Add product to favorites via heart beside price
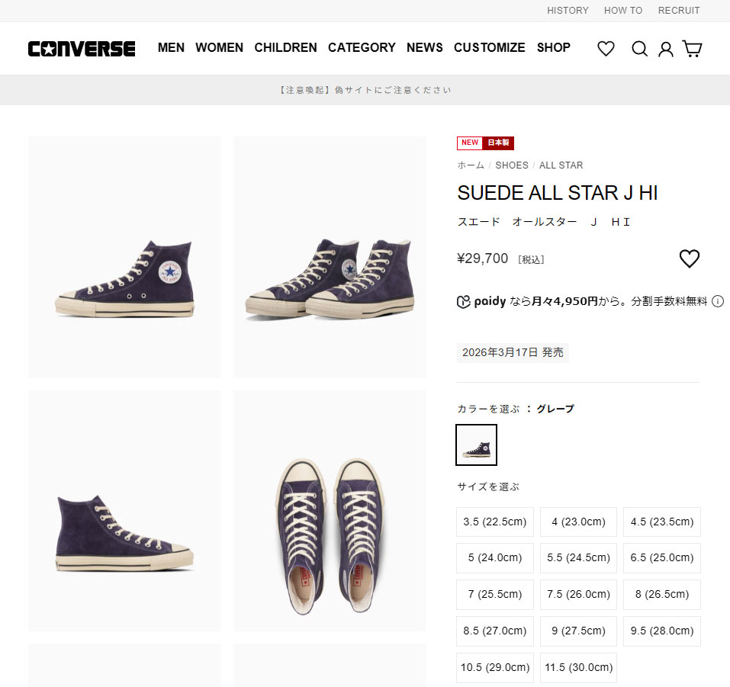The height and width of the screenshot is (687, 730). click(689, 258)
